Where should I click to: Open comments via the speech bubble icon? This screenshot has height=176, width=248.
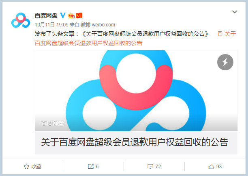[x=150, y=167]
